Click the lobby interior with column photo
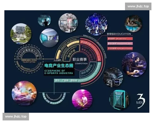This screenshot has height=123, width=154. 68,23
